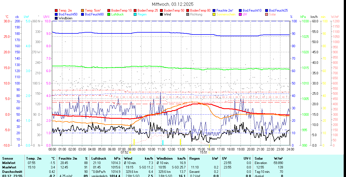Click the sunrise sun icon at 07:52
Viewport: 346px width, 177px height.
[x=130, y=152]
